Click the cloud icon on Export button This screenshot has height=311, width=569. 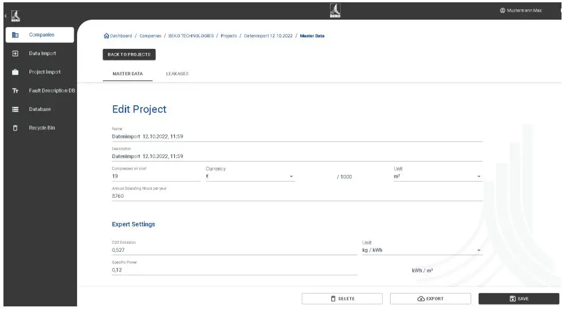coord(421,299)
